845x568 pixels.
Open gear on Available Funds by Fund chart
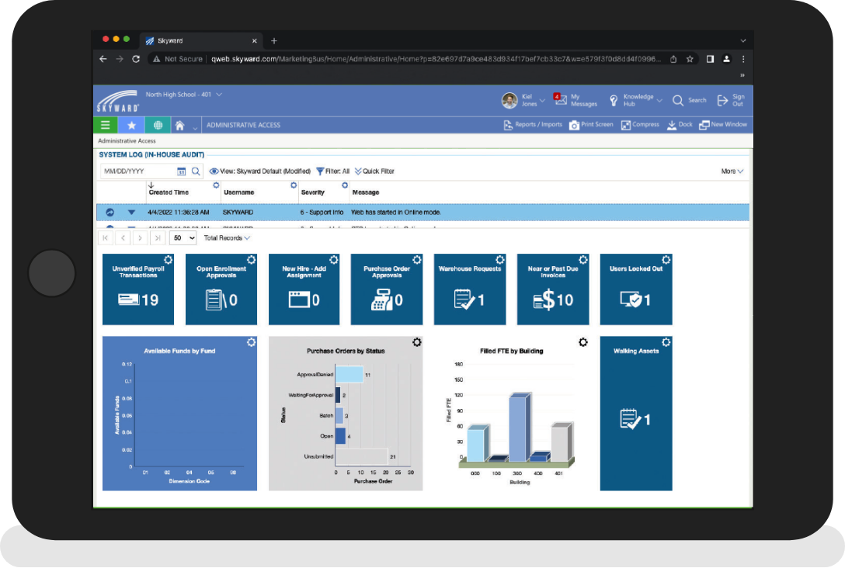251,342
